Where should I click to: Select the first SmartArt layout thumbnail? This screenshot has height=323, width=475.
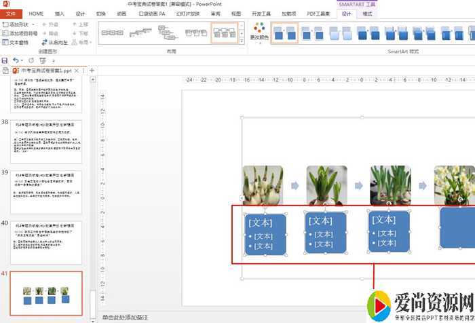pyautogui.click(x=112, y=32)
